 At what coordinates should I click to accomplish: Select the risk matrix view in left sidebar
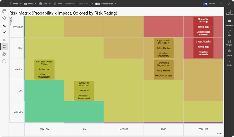coord(4,47)
